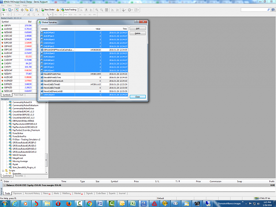Open the View menu
The image size is (276, 207).
tap(10, 5)
